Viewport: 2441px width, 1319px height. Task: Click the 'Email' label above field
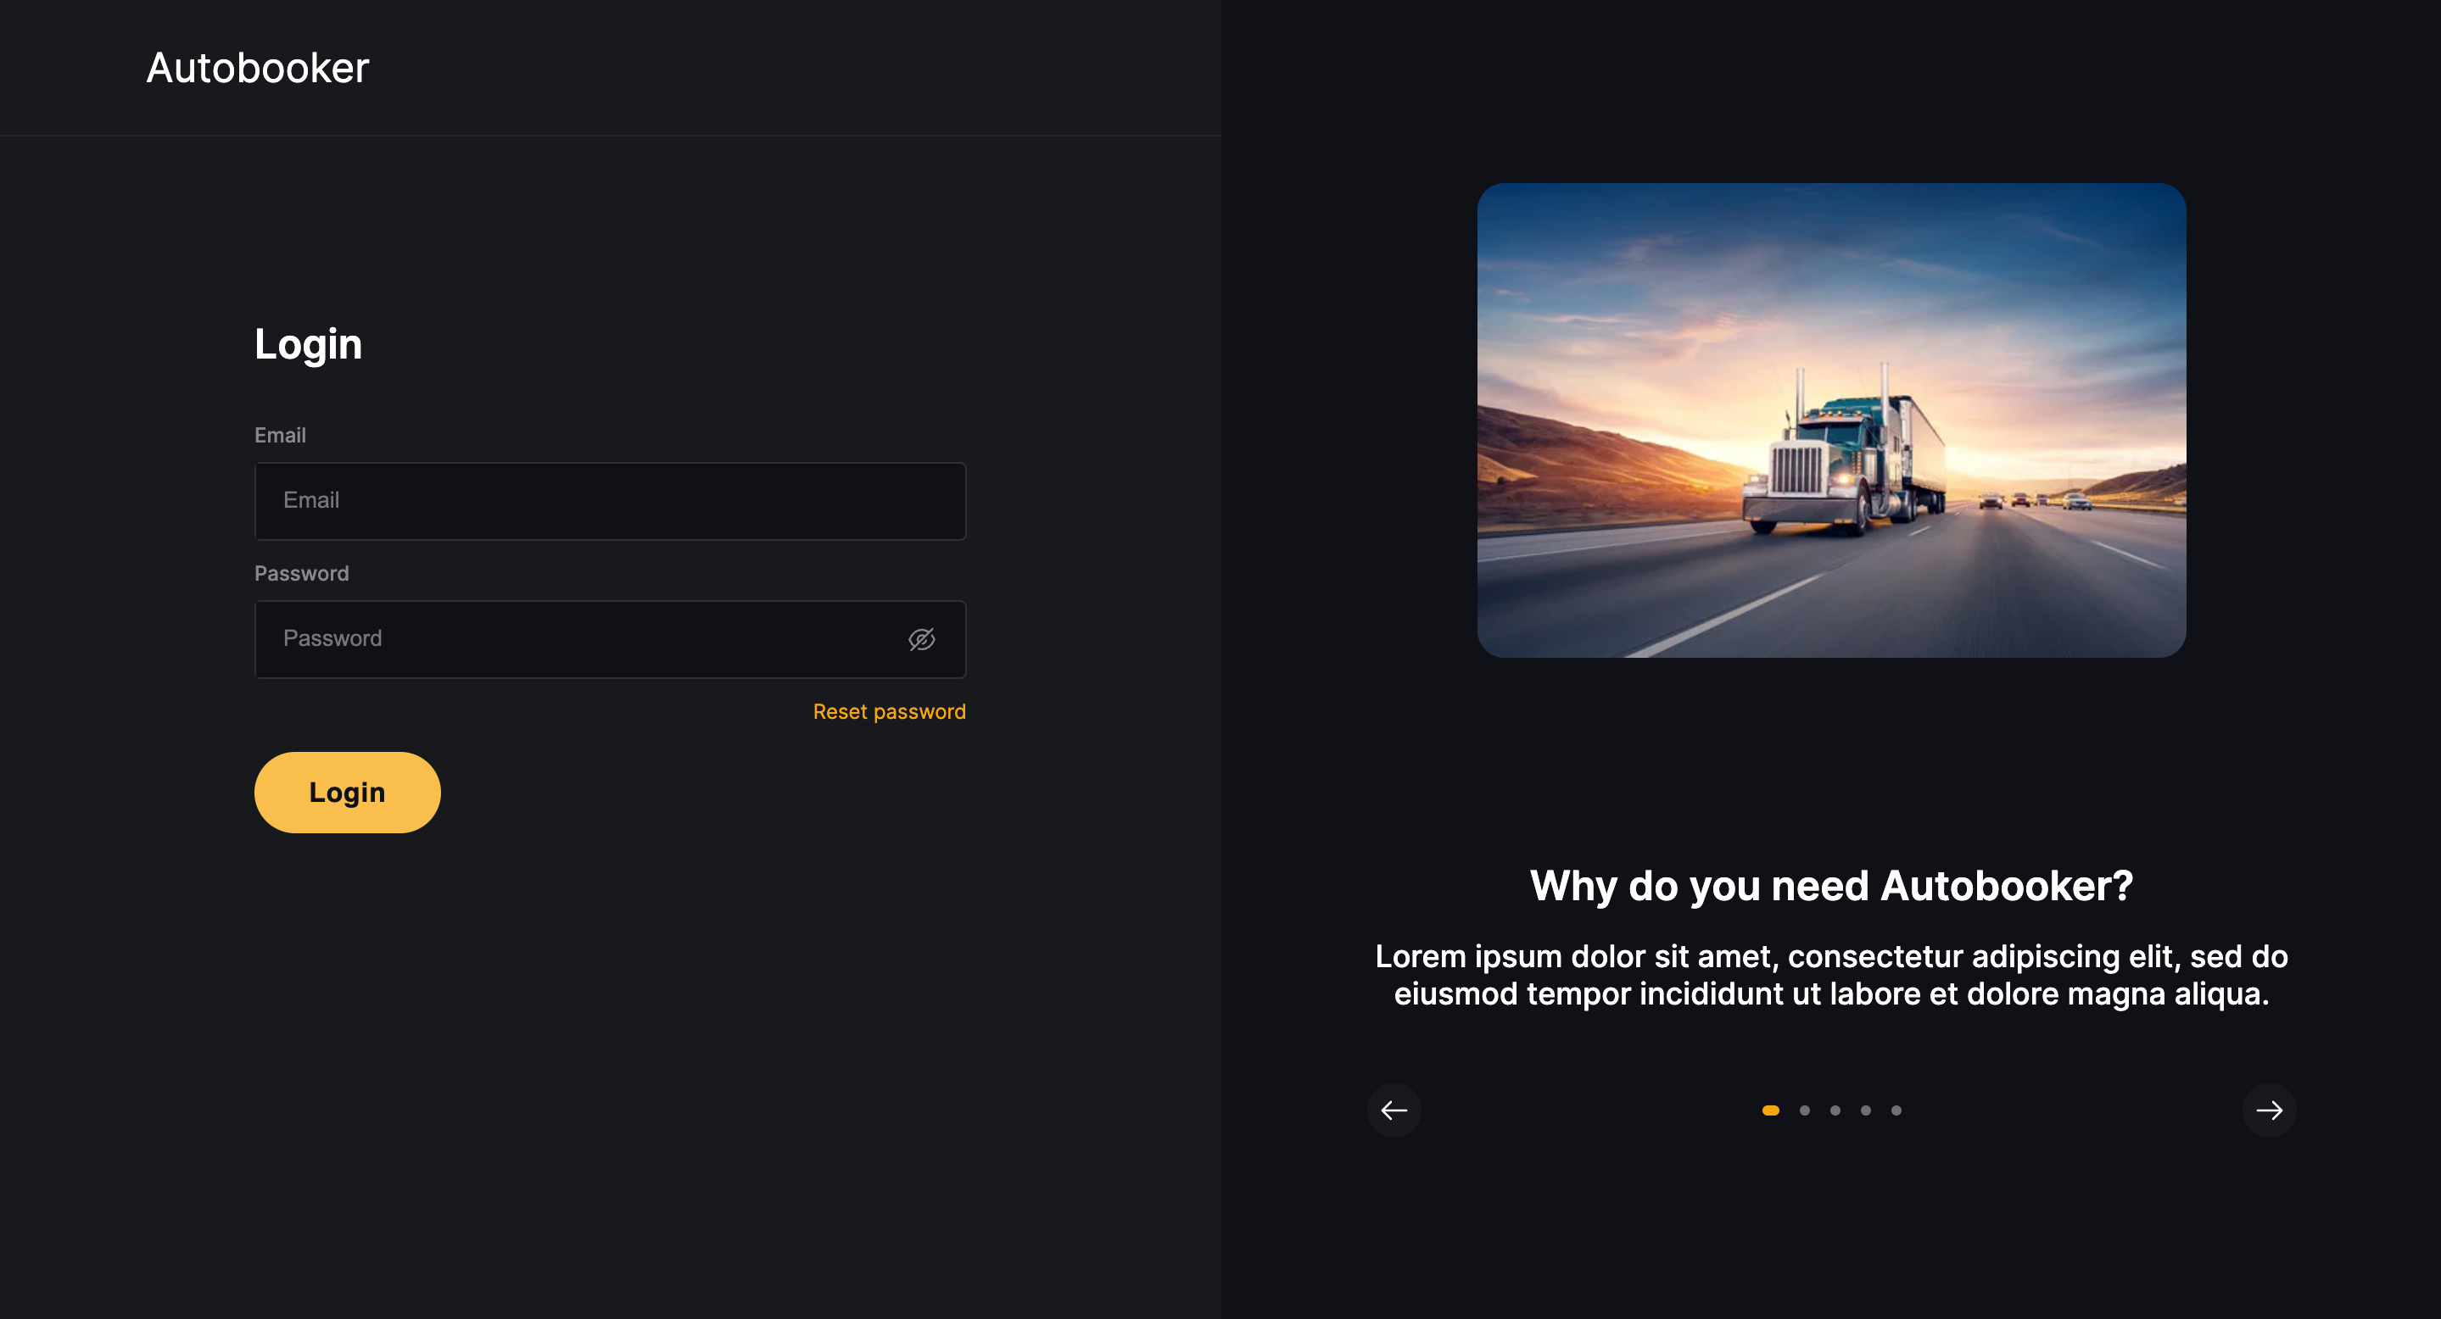tap(281, 436)
